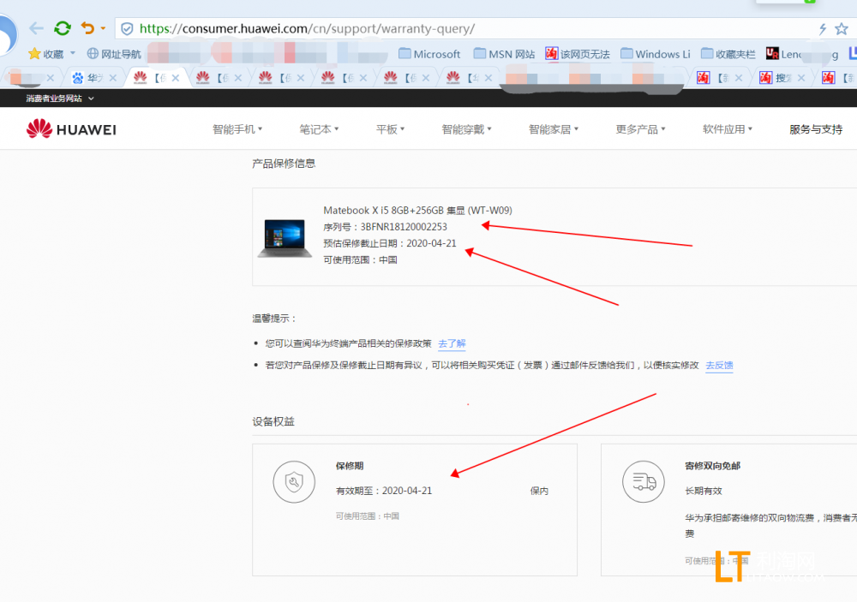Open the 智能家居 navigation menu
Screen dimensions: 857x602
554,129
